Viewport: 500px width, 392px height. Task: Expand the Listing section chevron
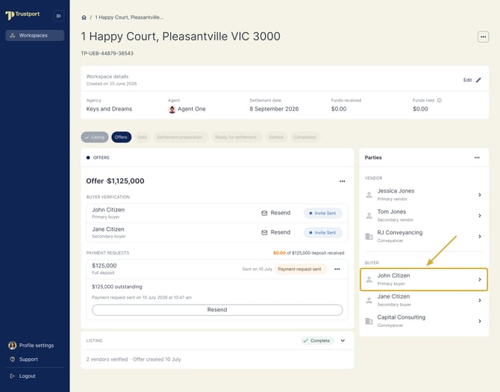tap(343, 340)
